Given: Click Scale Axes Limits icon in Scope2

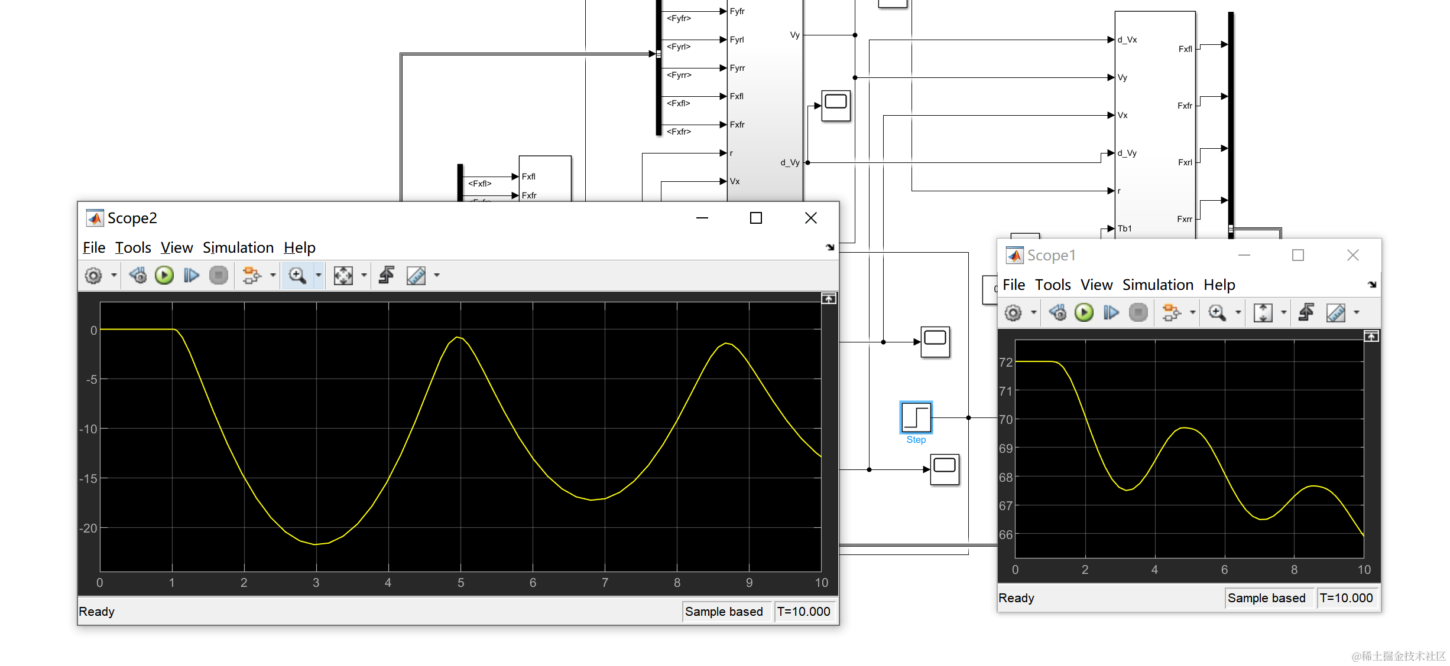Looking at the screenshot, I should 343,275.
